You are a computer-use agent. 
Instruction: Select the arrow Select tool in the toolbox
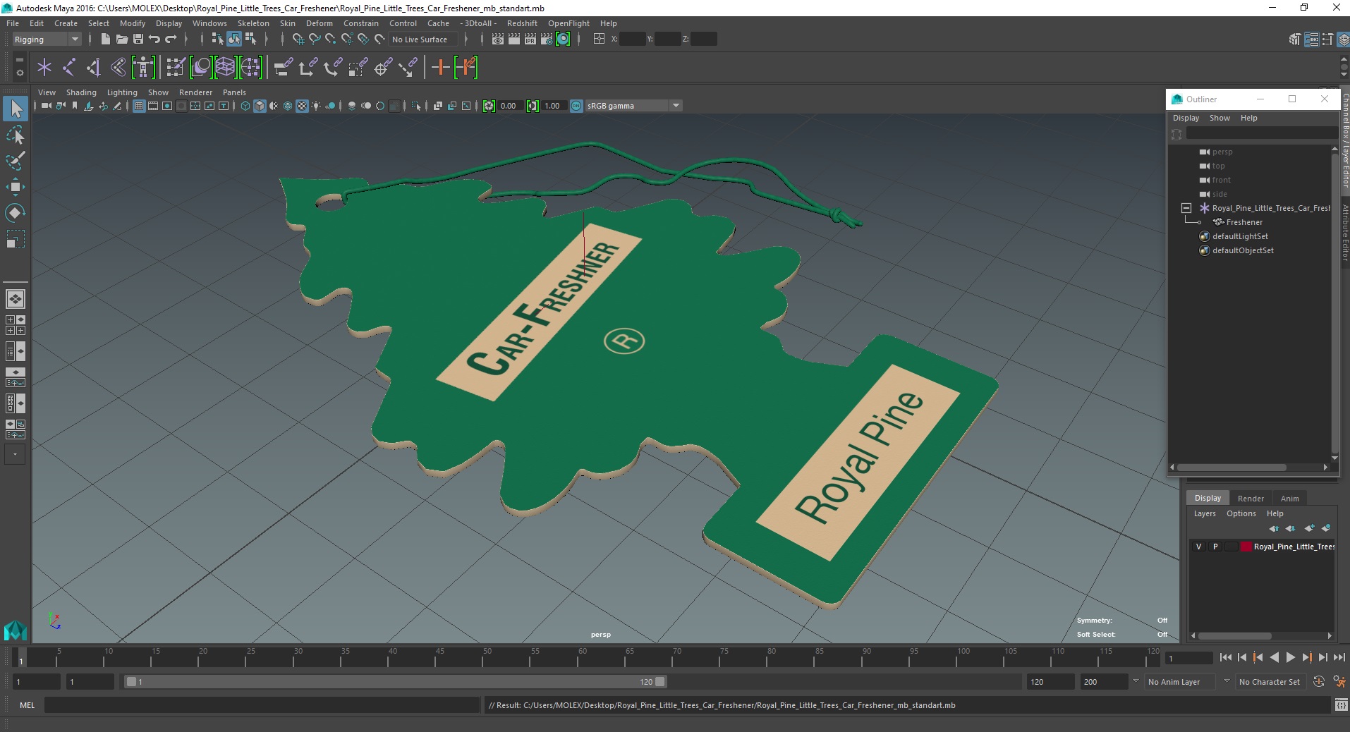[16, 109]
